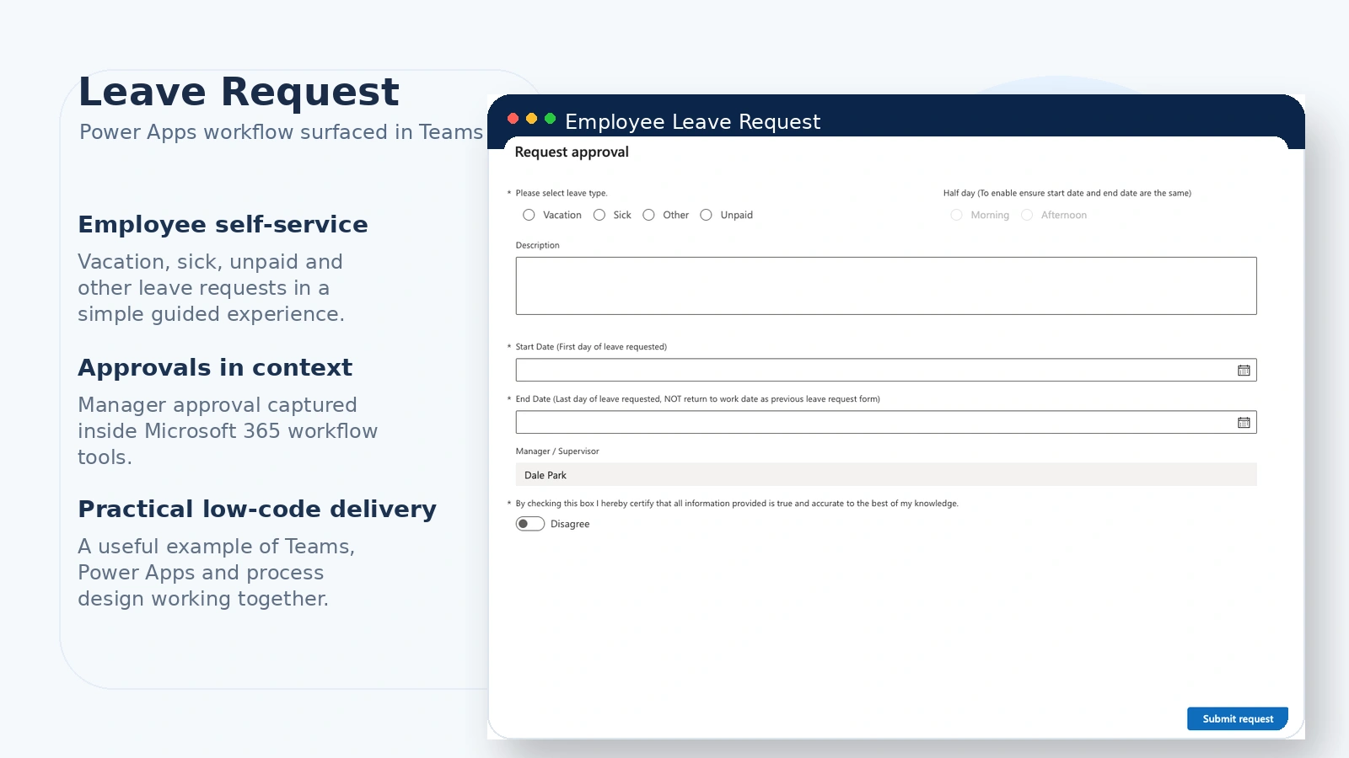Image resolution: width=1349 pixels, height=758 pixels.
Task: Click the End Date field label
Action: [x=697, y=399]
